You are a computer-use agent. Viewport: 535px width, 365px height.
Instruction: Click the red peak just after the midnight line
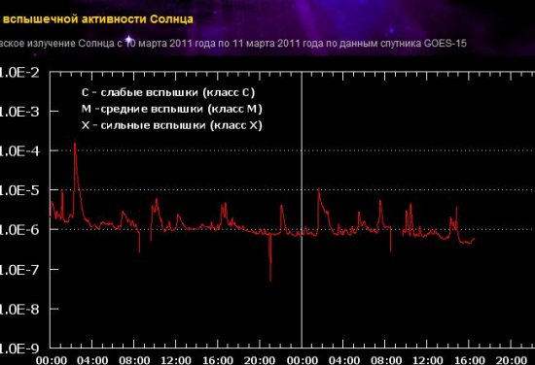tap(319, 190)
